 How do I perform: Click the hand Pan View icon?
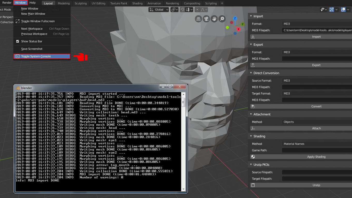click(214, 19)
